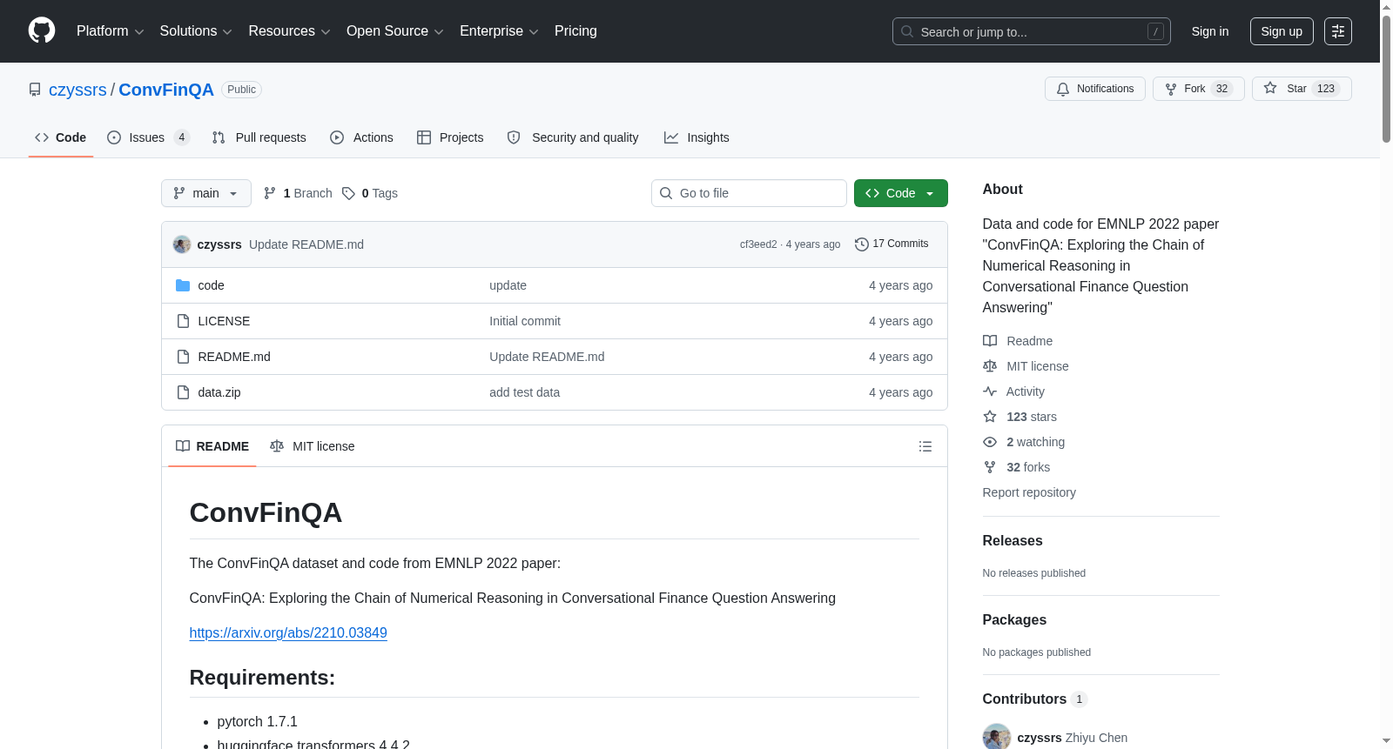Click the eye icon next to 2 watching
Screen dimensions: 1393x749
point(990,442)
